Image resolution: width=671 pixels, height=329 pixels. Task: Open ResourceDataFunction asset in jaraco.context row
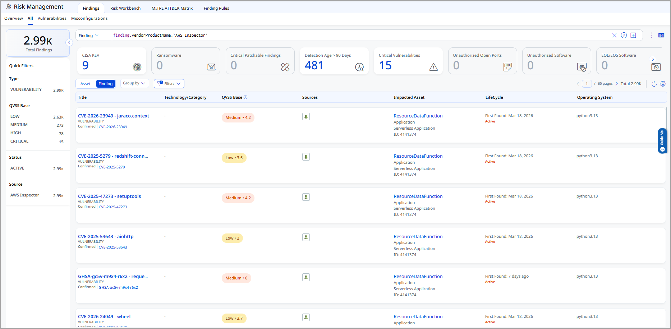click(418, 116)
